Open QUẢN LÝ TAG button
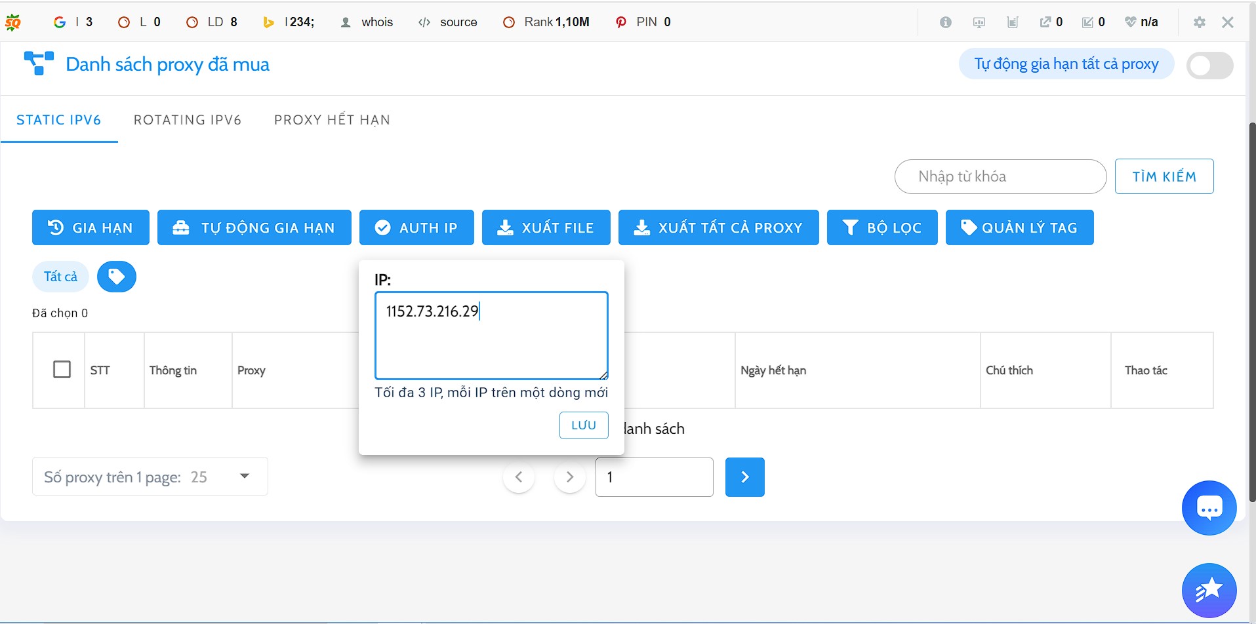 1020,227
